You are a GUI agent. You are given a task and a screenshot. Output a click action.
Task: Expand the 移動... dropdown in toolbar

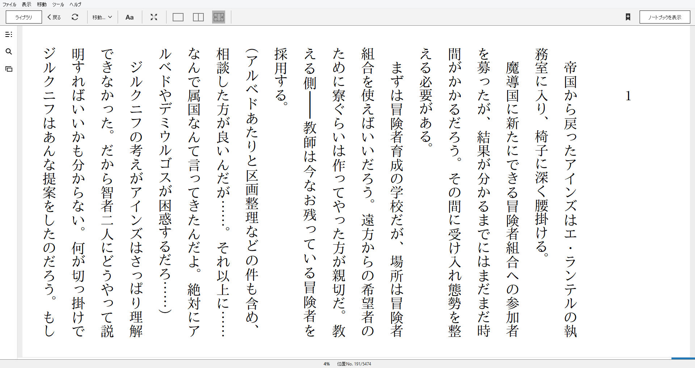click(x=102, y=17)
